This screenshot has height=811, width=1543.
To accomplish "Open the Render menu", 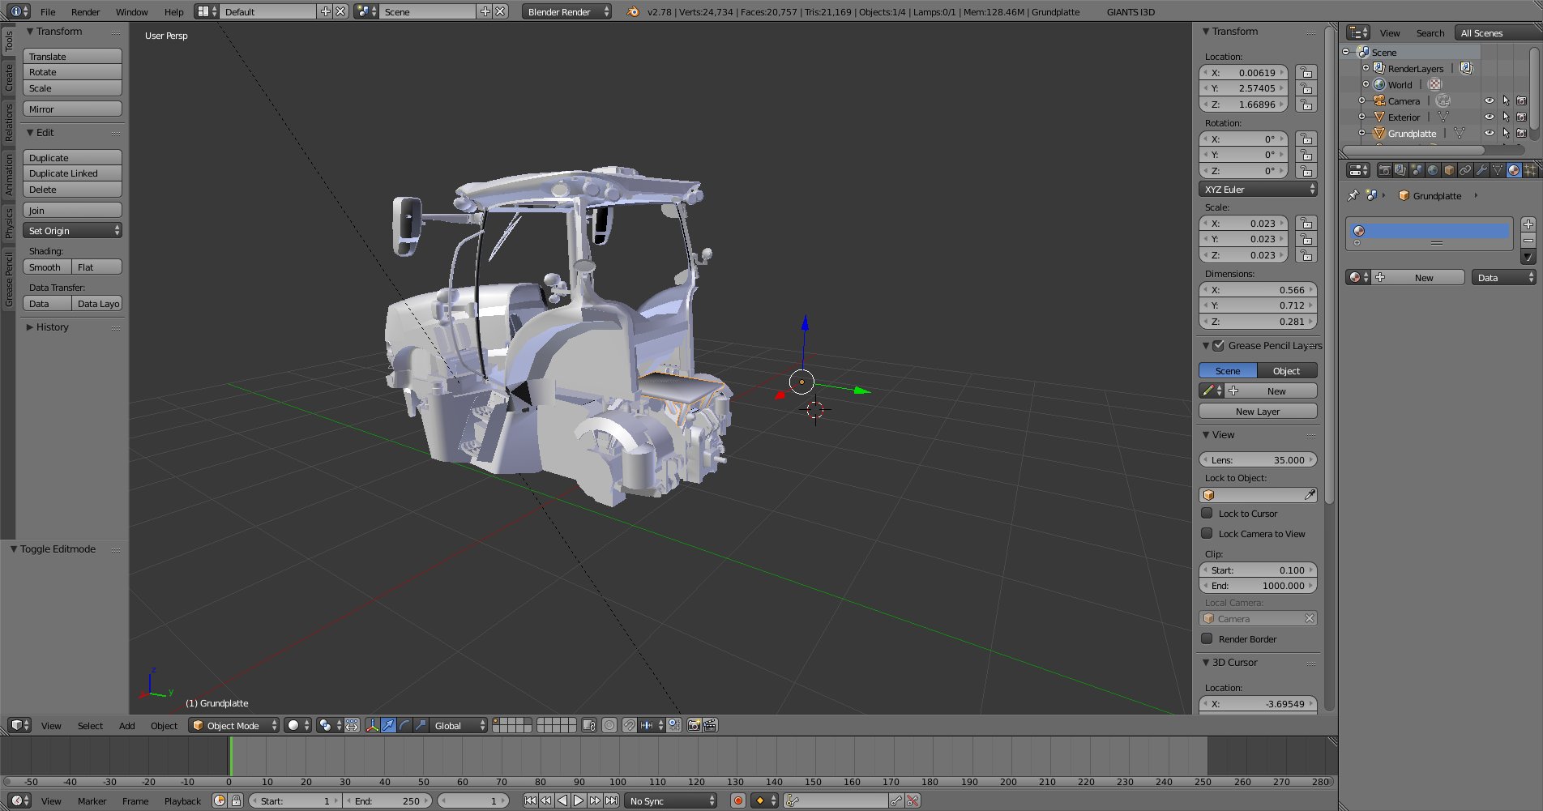I will (85, 11).
